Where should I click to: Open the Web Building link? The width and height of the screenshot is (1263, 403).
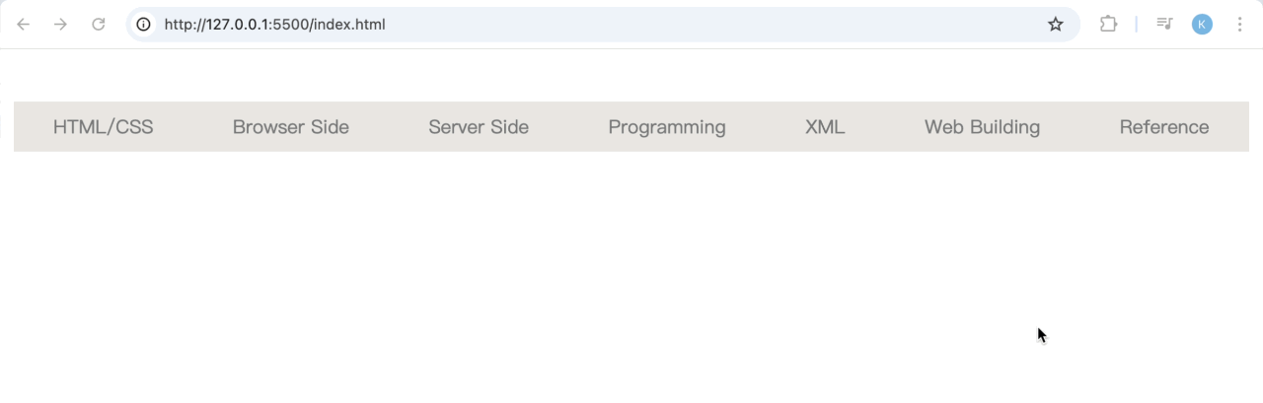click(982, 127)
